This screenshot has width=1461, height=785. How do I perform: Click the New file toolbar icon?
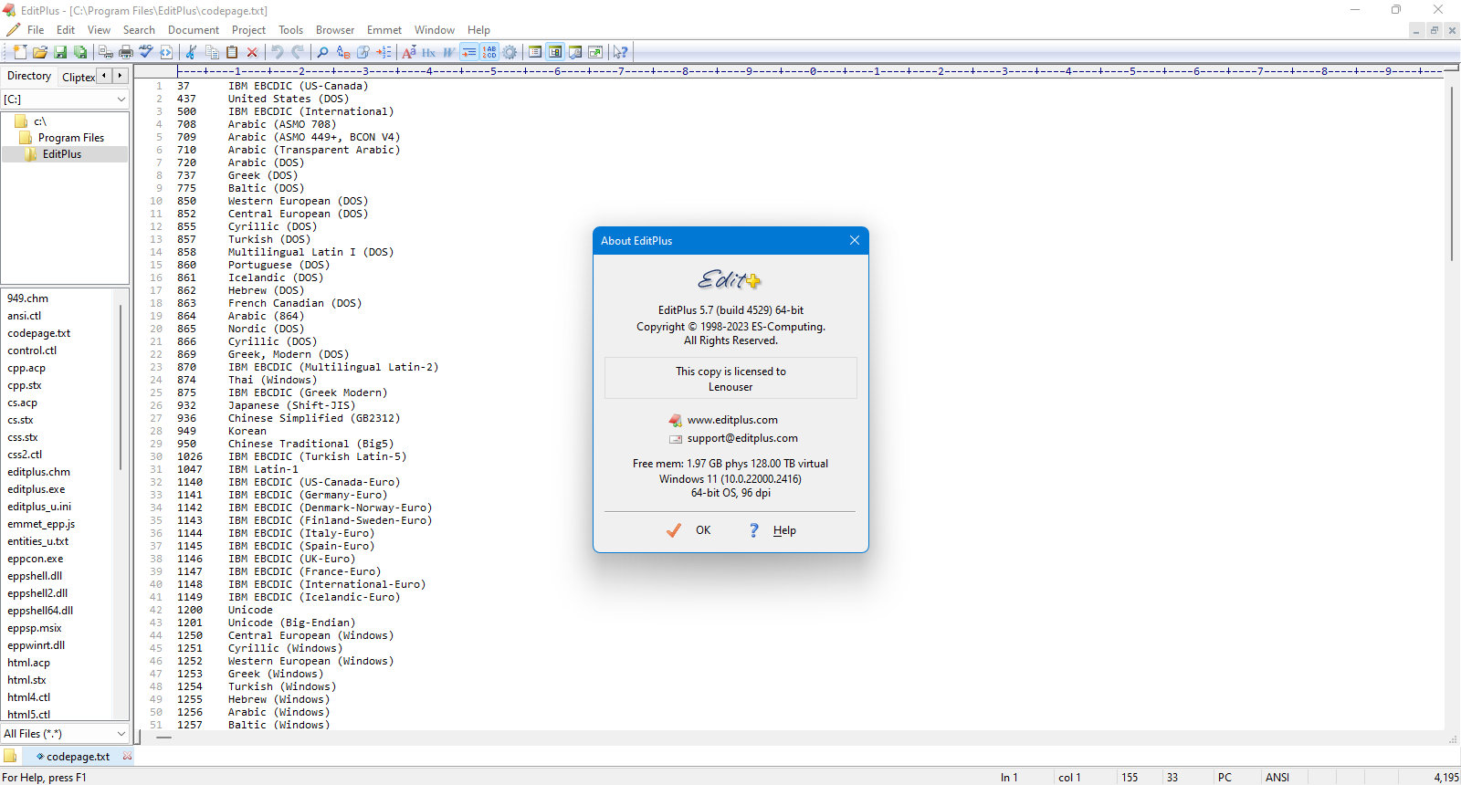click(x=19, y=52)
